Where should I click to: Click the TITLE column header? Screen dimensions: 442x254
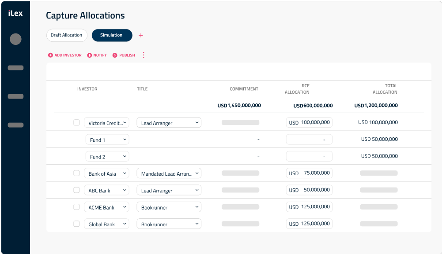(142, 89)
